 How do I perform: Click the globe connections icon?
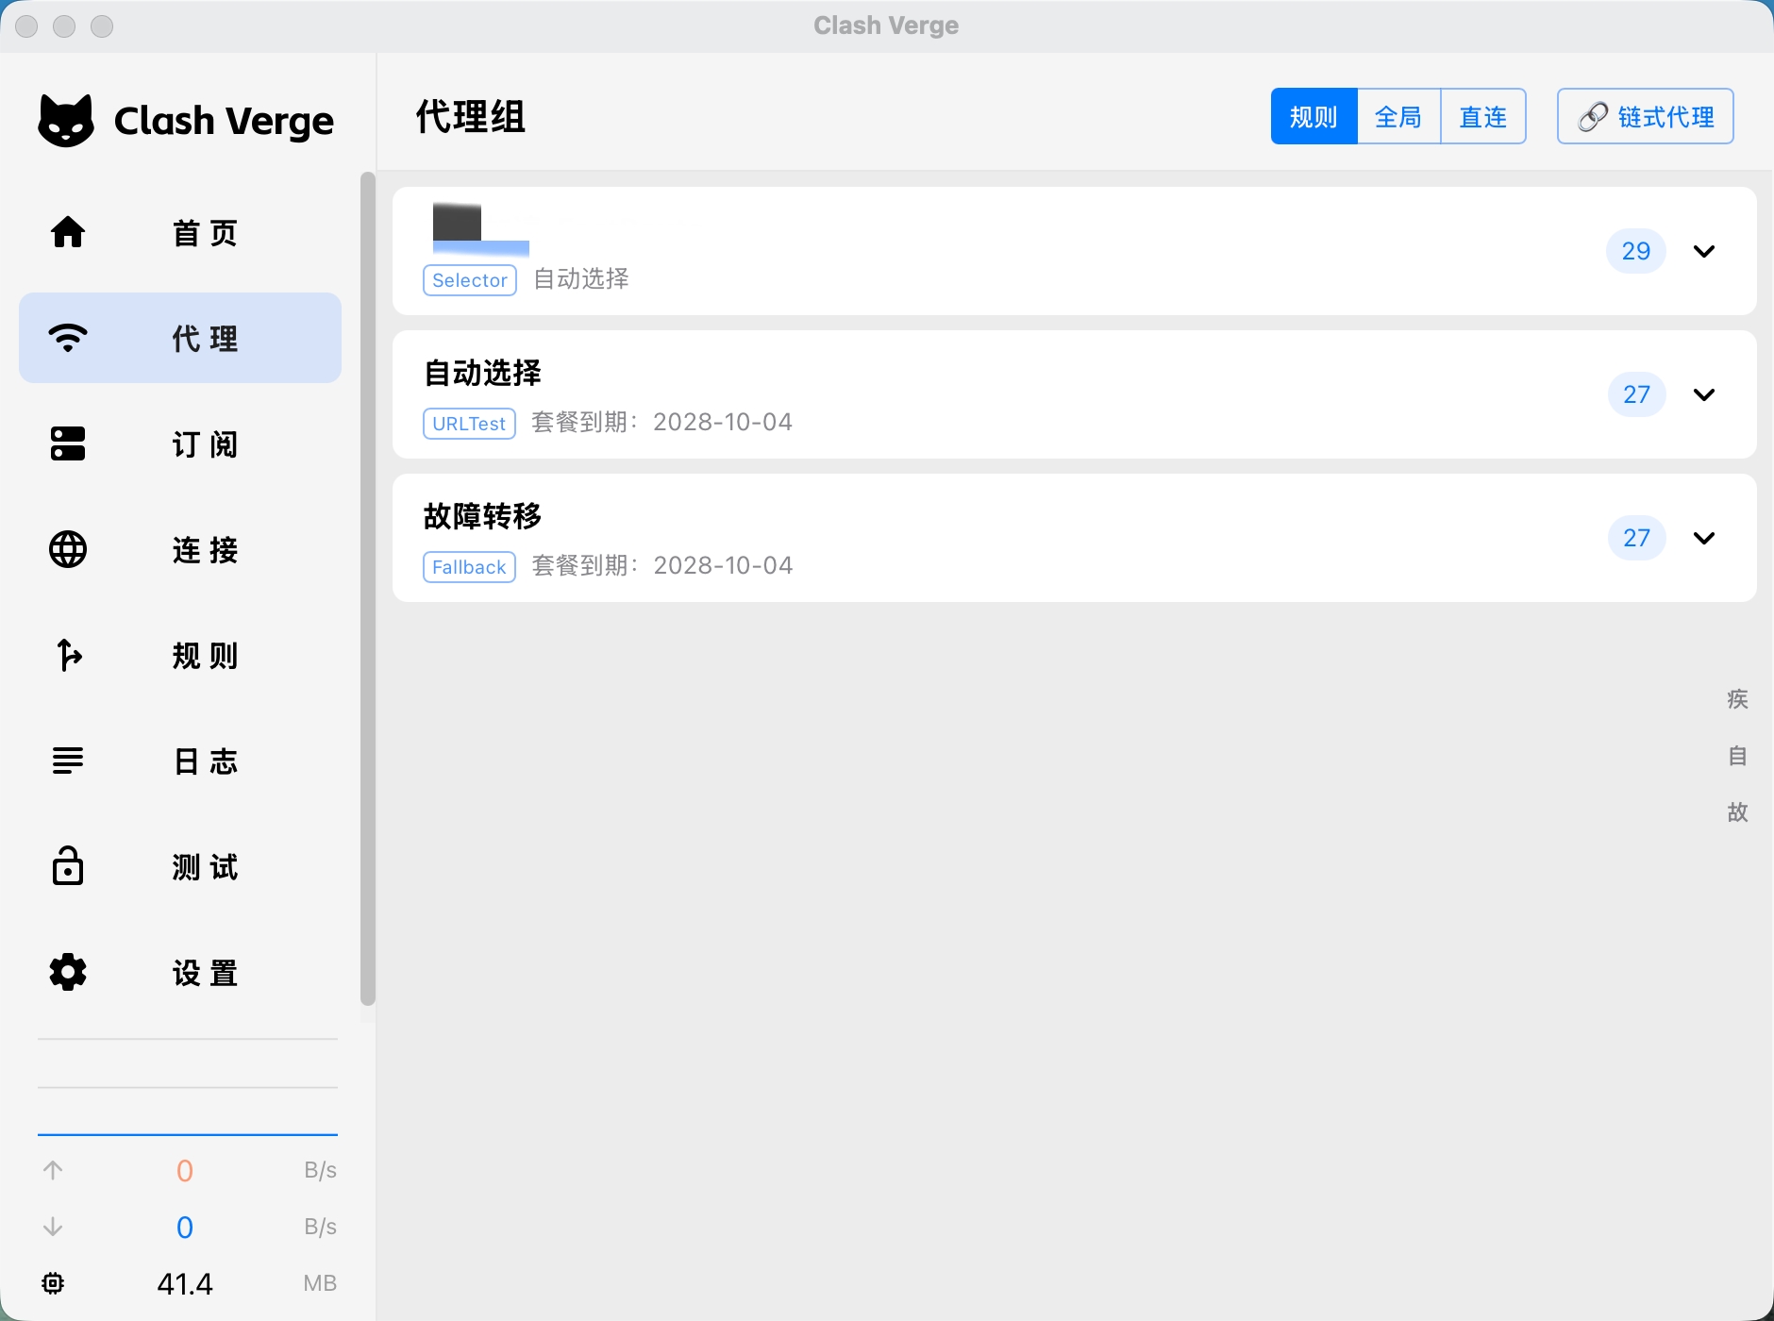[68, 549]
